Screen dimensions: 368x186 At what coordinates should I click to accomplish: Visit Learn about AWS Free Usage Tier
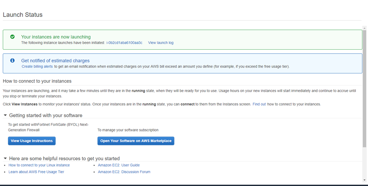[x=36, y=172]
